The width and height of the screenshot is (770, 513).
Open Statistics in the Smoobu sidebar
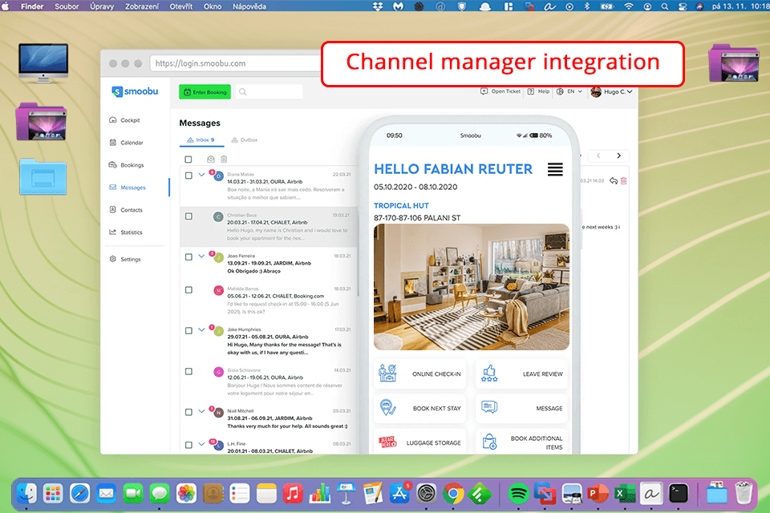(x=126, y=232)
